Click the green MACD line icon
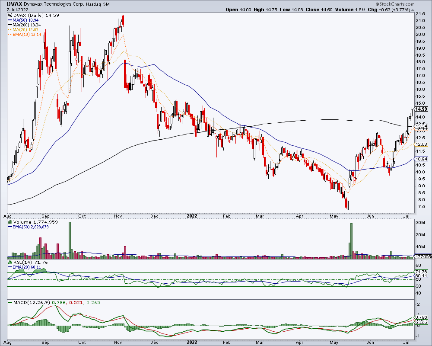Screen dimensions: 432x346 point(10,302)
